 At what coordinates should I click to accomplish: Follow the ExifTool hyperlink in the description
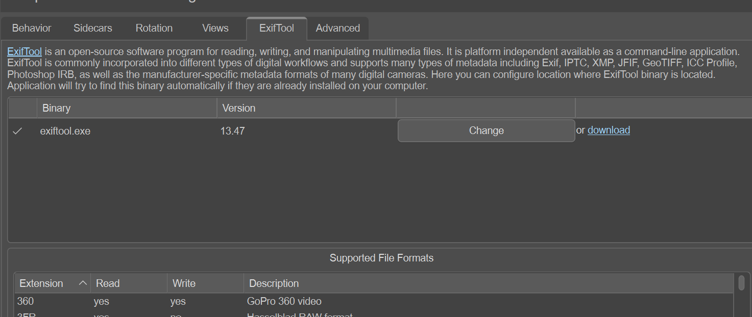[25, 51]
